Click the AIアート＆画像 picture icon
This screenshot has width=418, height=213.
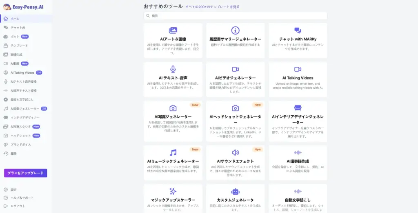point(173,31)
